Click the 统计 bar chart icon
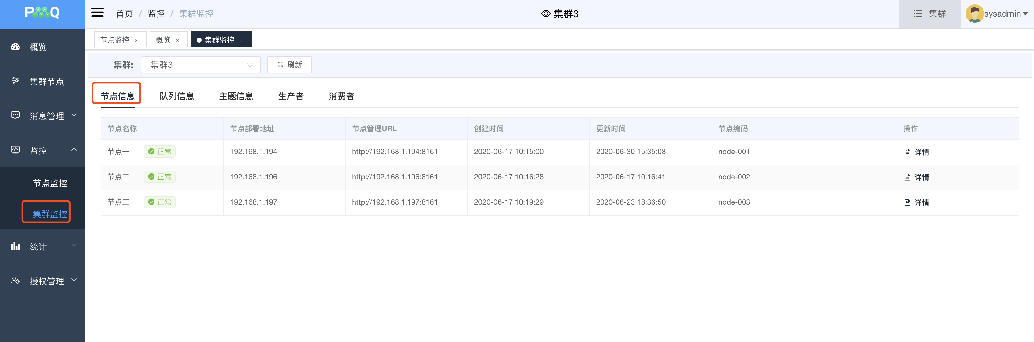Screen dimensions: 1034x342 (15, 246)
